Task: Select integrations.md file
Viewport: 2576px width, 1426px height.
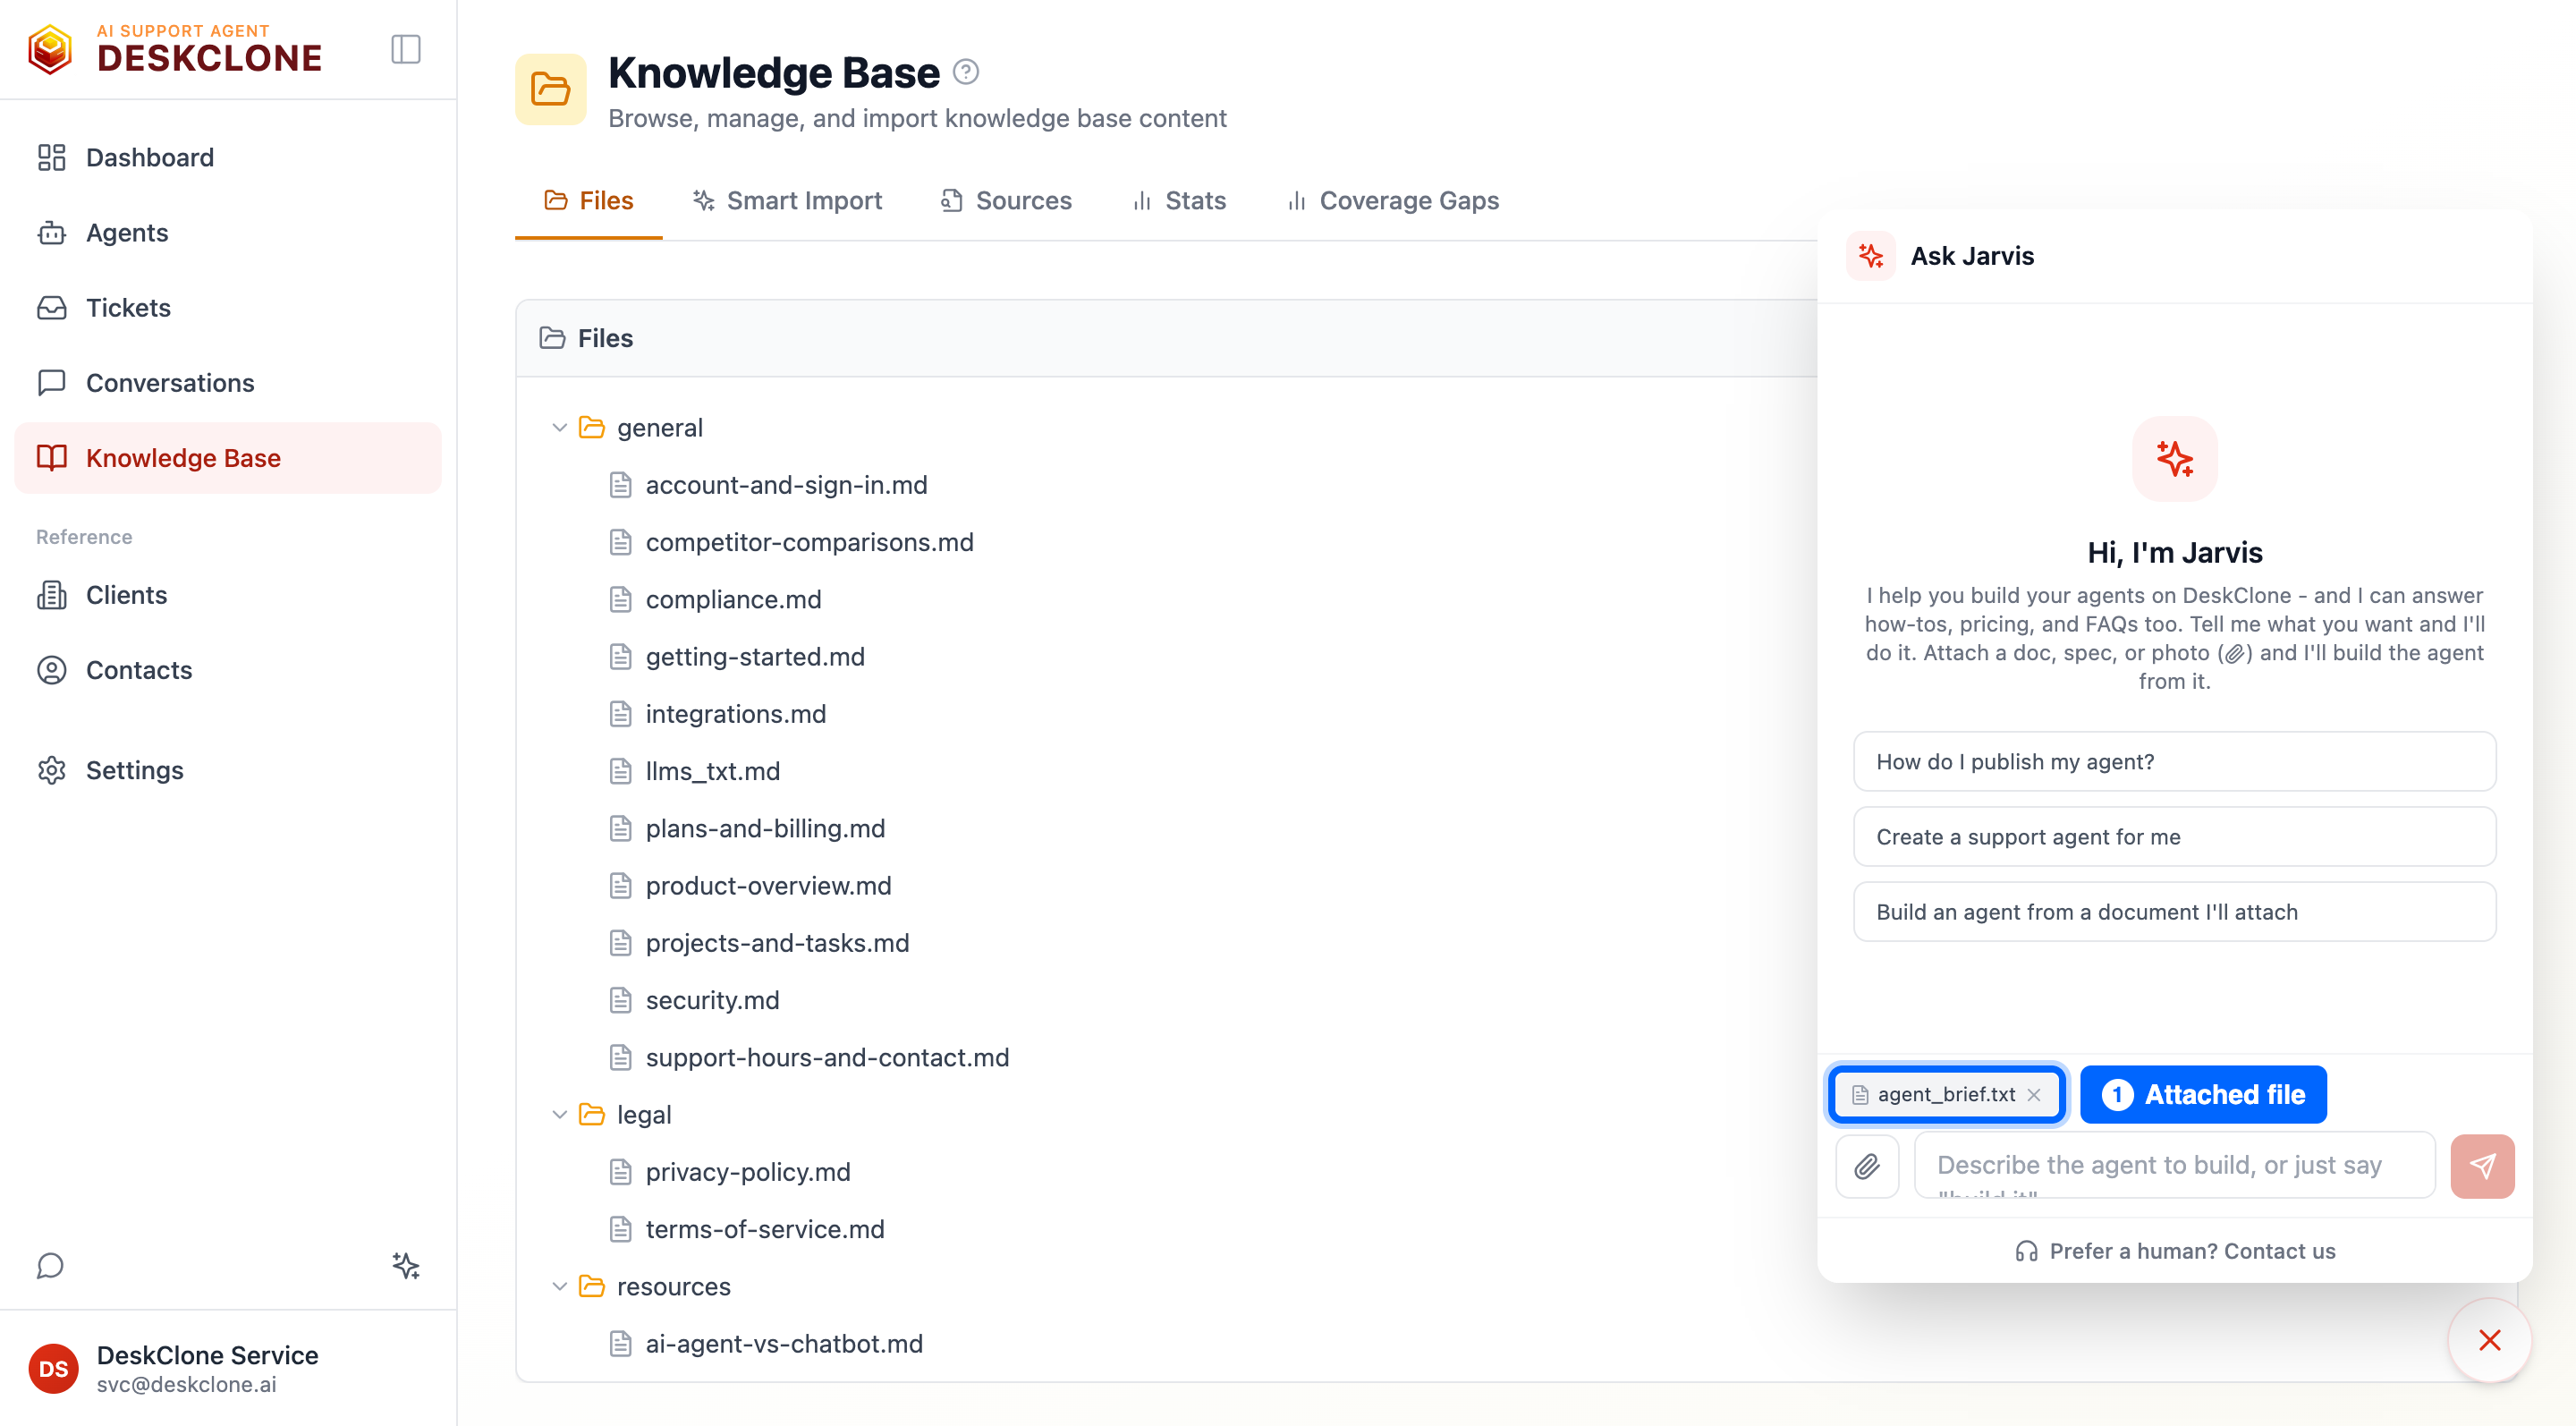Action: [x=735, y=713]
